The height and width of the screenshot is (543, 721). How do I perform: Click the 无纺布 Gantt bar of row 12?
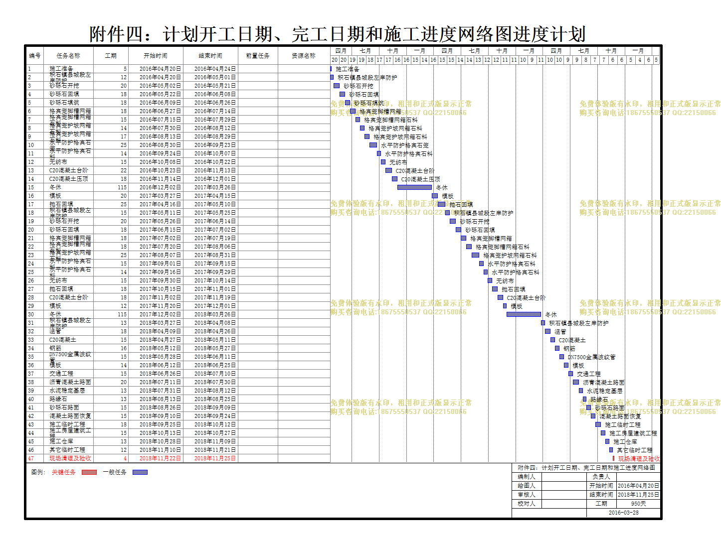(x=383, y=162)
